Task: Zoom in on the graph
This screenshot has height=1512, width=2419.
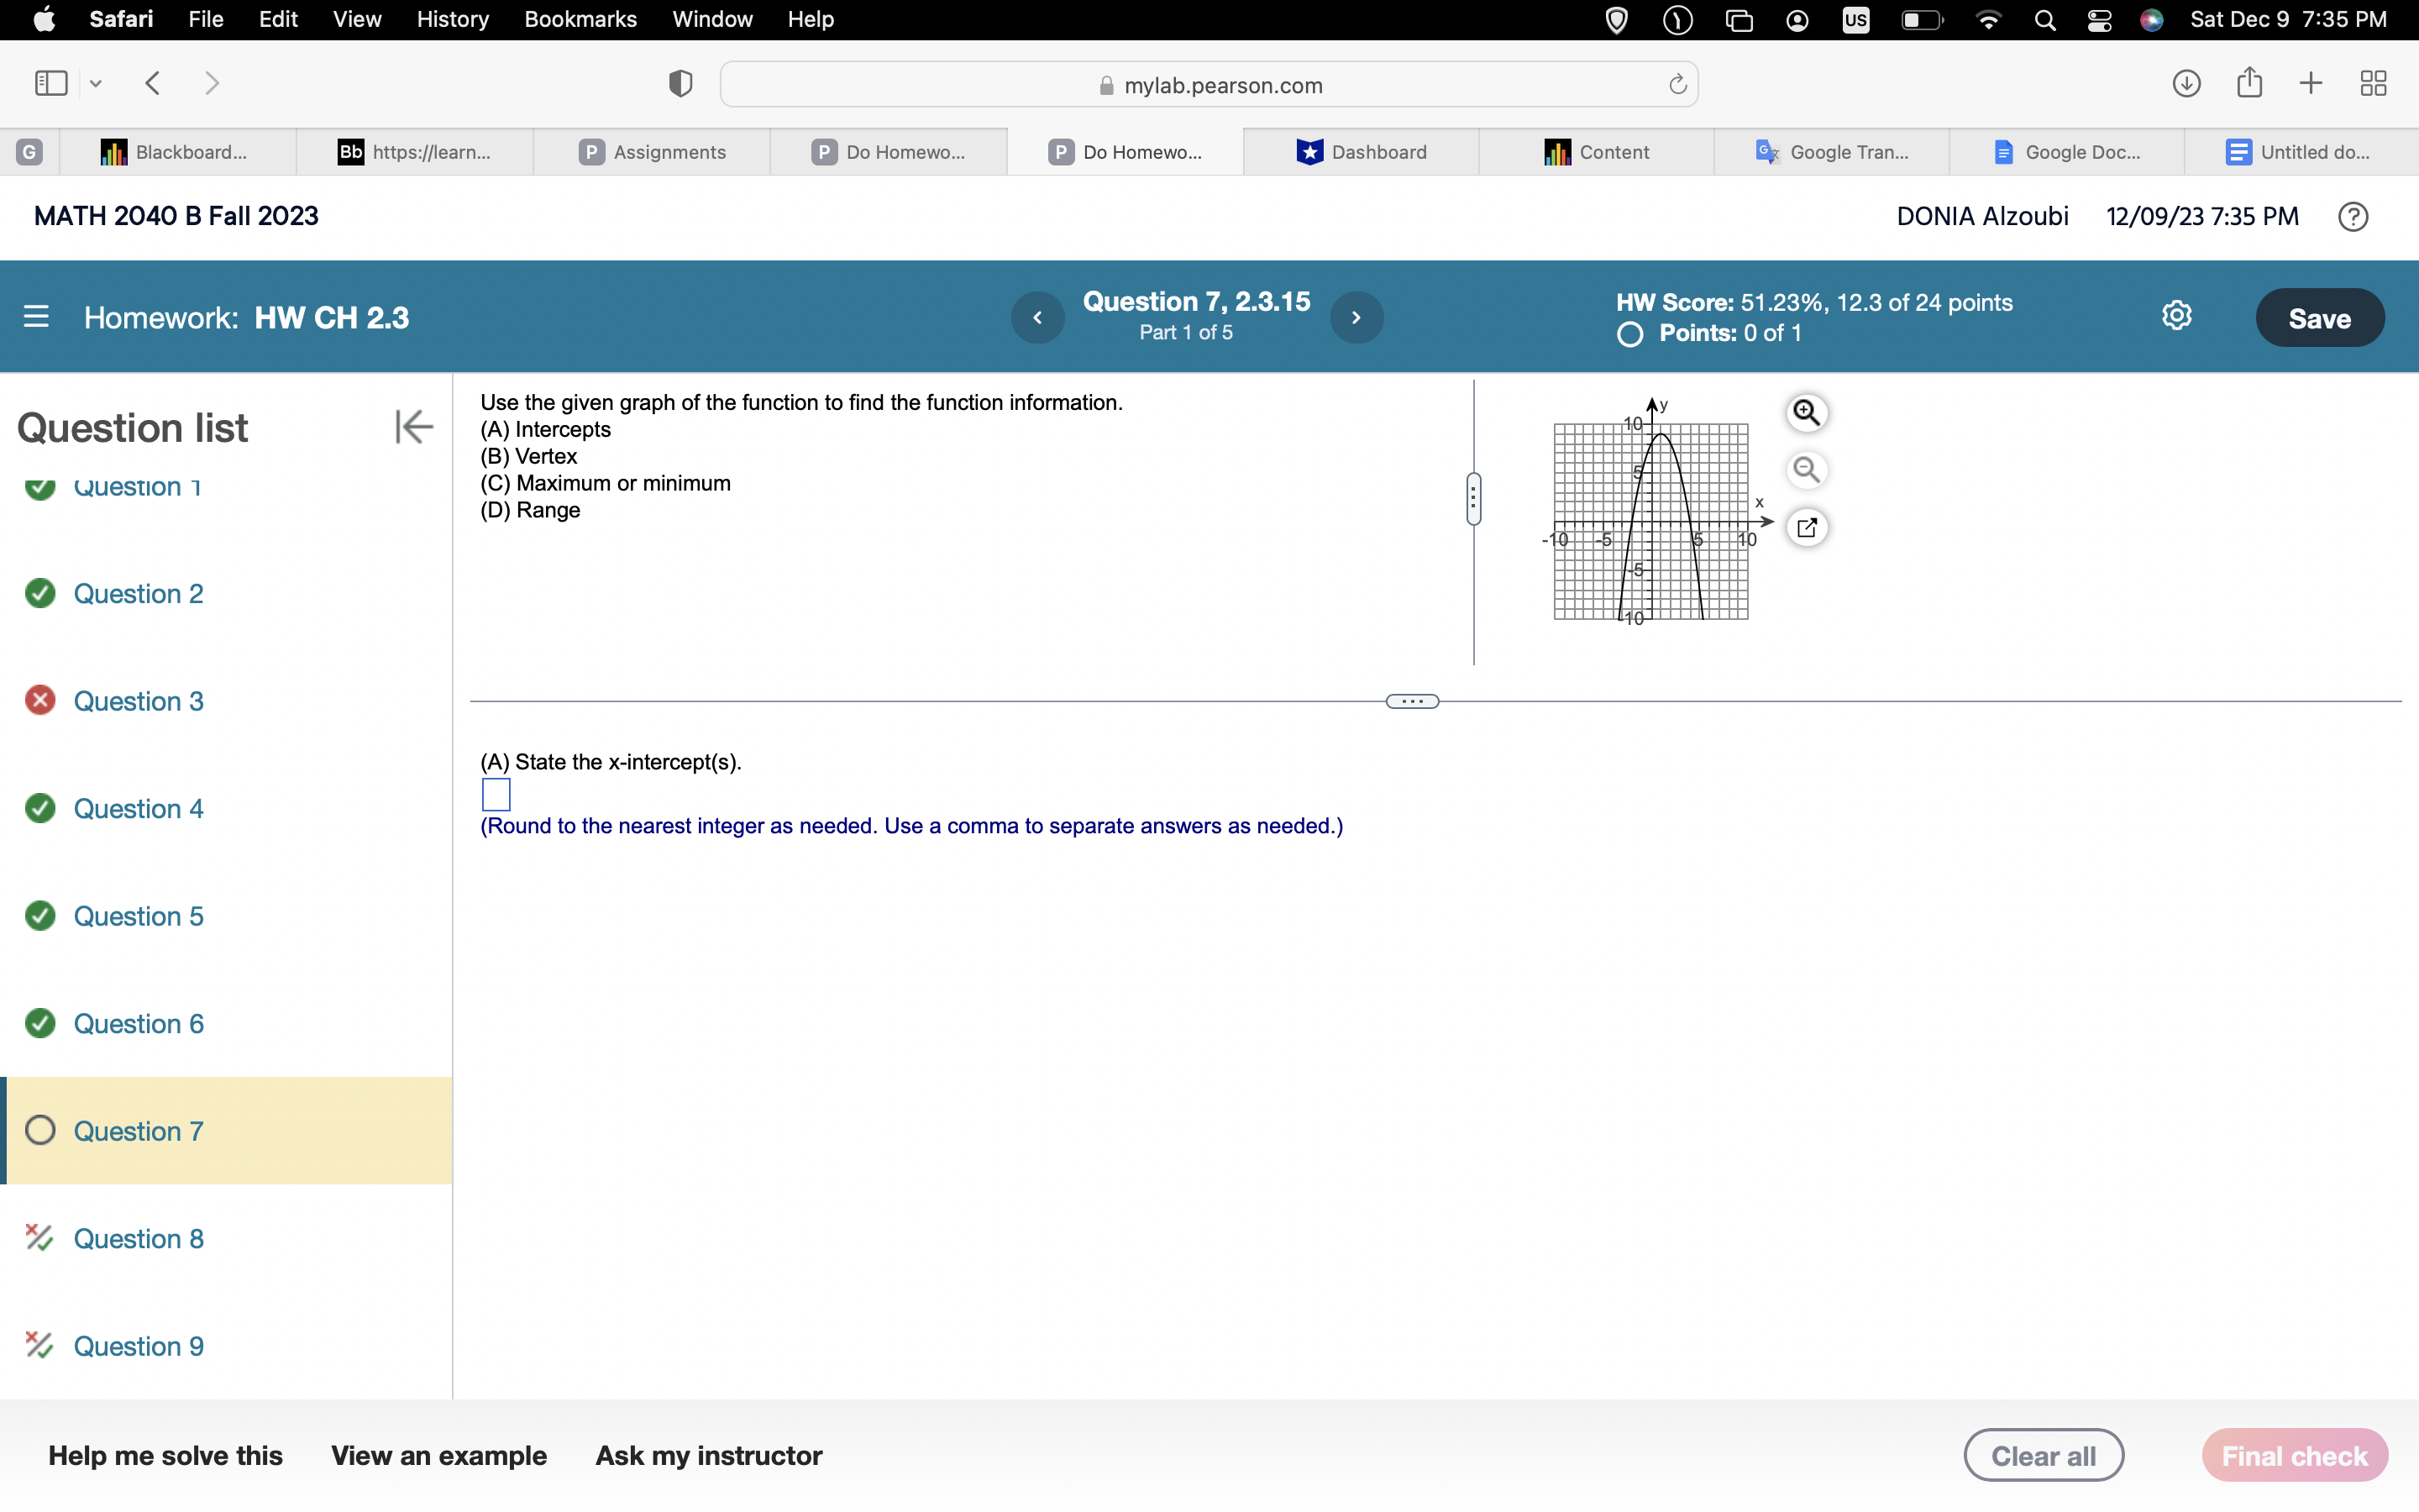Action: tap(1806, 413)
